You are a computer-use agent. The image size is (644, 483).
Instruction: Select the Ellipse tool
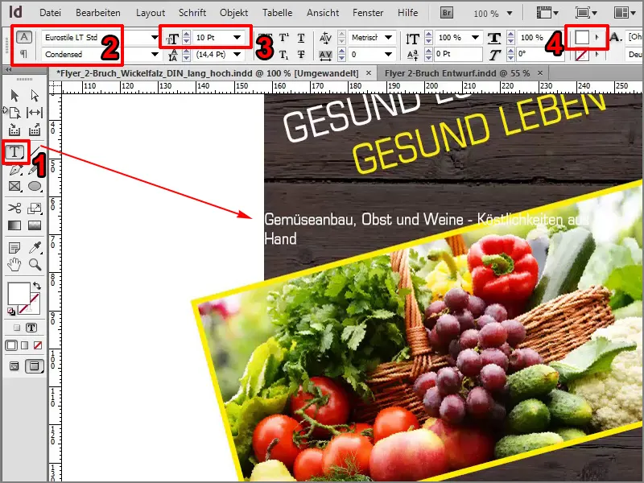click(x=35, y=187)
